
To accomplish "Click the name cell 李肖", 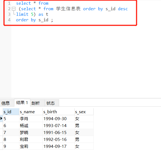I will tap(31, 118).
